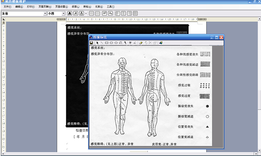Viewport: 261px width, 156px height.
Task: Justify text alignment
Action: click(x=135, y=13)
